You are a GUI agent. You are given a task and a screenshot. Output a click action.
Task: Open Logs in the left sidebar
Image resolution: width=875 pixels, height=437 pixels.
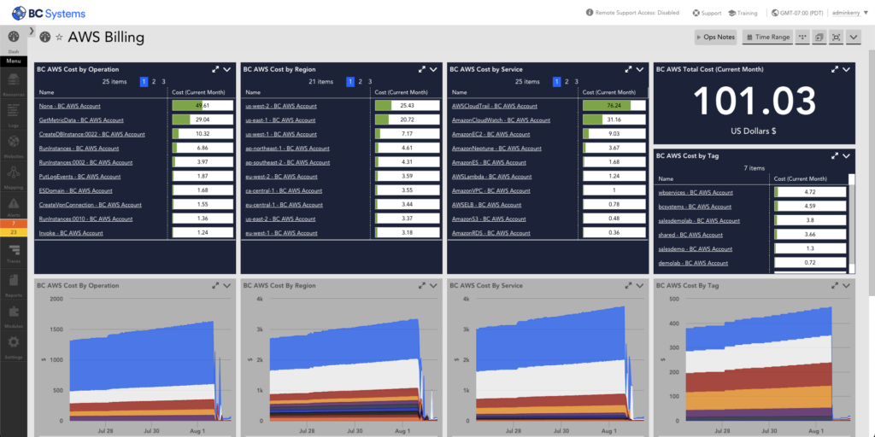tap(14, 114)
